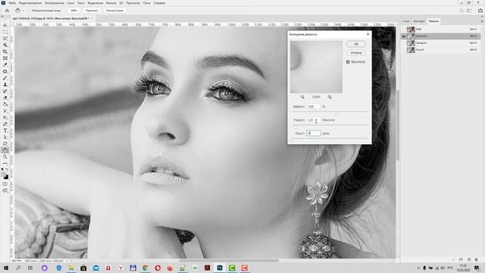Adjust the Радиус slider handle
The width and height of the screenshot is (485, 273).
pos(296,127)
